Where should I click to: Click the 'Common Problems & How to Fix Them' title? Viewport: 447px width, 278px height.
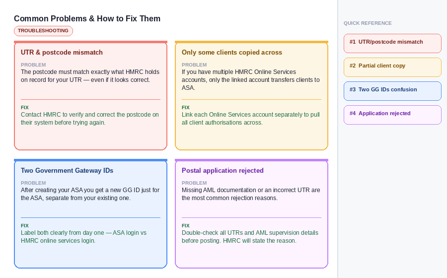tap(87, 19)
